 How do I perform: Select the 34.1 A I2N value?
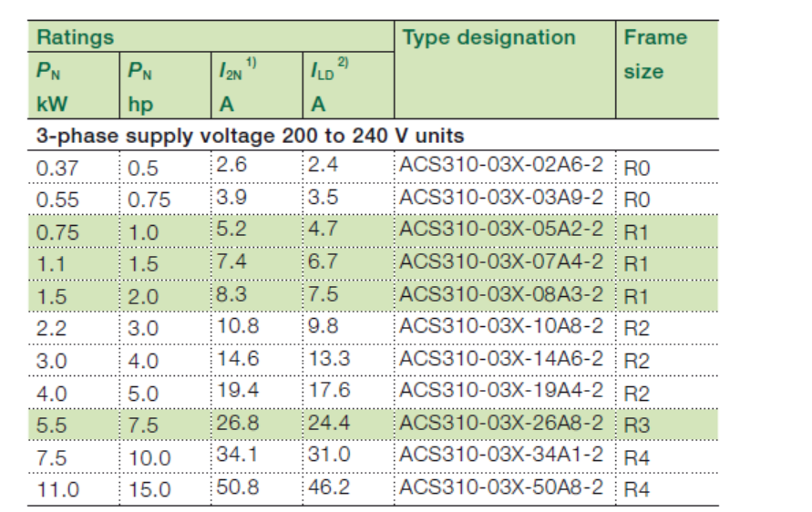[x=237, y=455]
